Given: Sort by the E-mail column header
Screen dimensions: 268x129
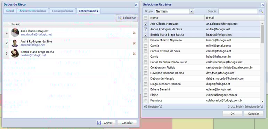Looking at the screenshot, I should (232, 18).
